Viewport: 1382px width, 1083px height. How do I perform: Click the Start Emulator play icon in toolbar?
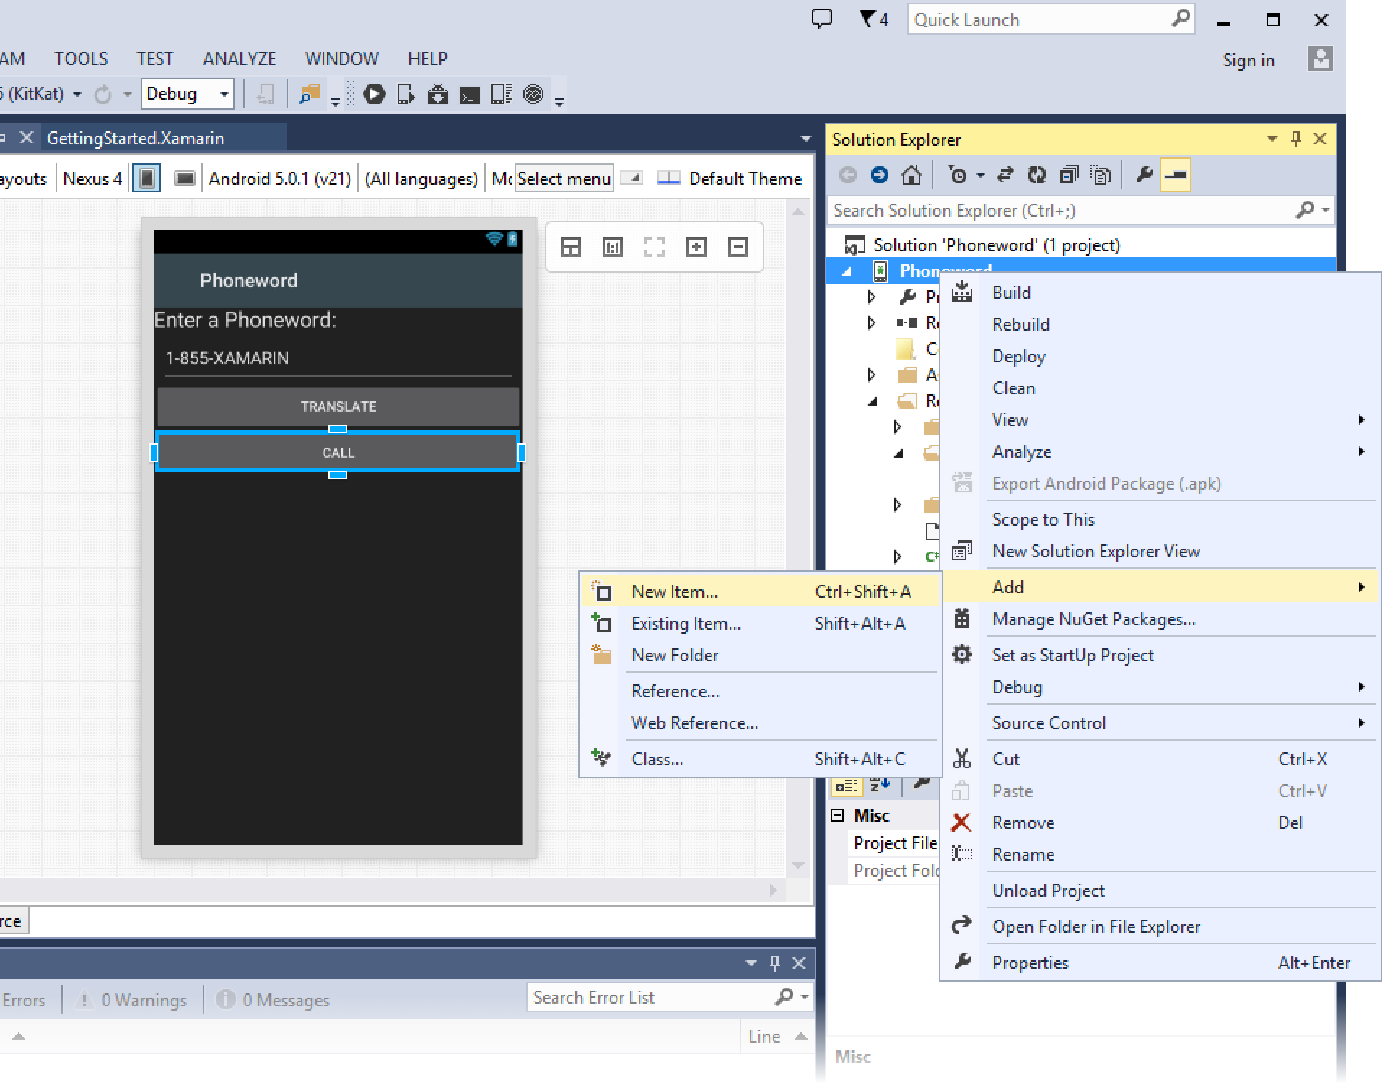click(x=374, y=94)
